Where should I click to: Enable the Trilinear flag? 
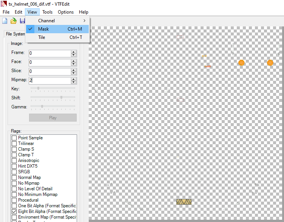tap(14, 143)
